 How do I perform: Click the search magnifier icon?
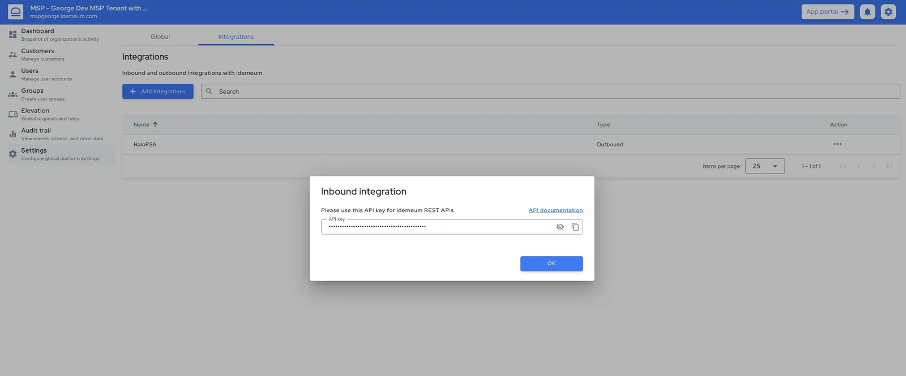pyautogui.click(x=209, y=92)
